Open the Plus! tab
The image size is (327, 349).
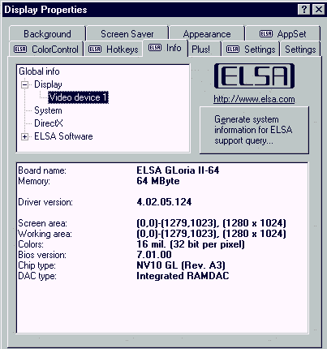[x=204, y=50]
